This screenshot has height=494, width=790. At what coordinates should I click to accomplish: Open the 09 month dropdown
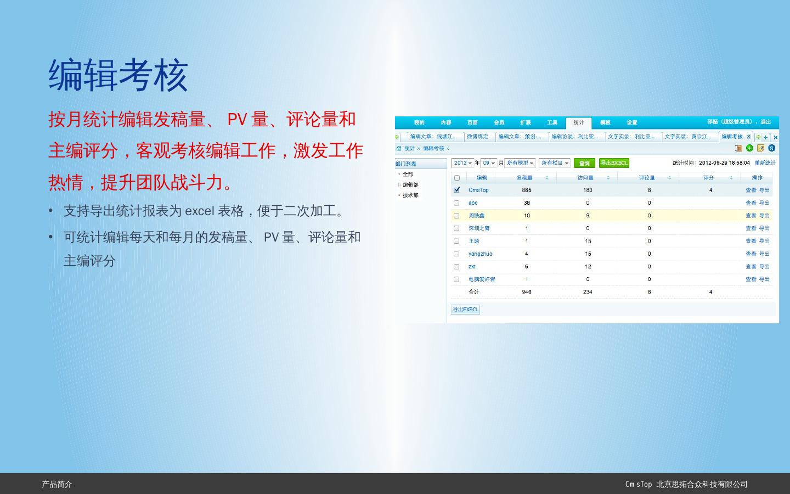click(489, 163)
